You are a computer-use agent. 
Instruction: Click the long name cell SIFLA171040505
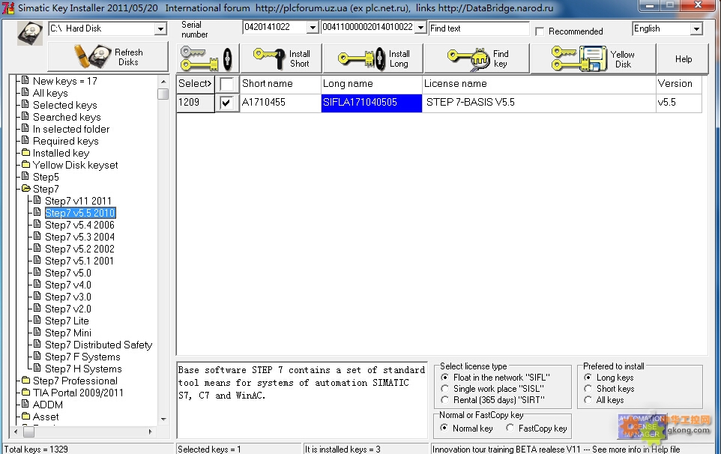tap(372, 103)
